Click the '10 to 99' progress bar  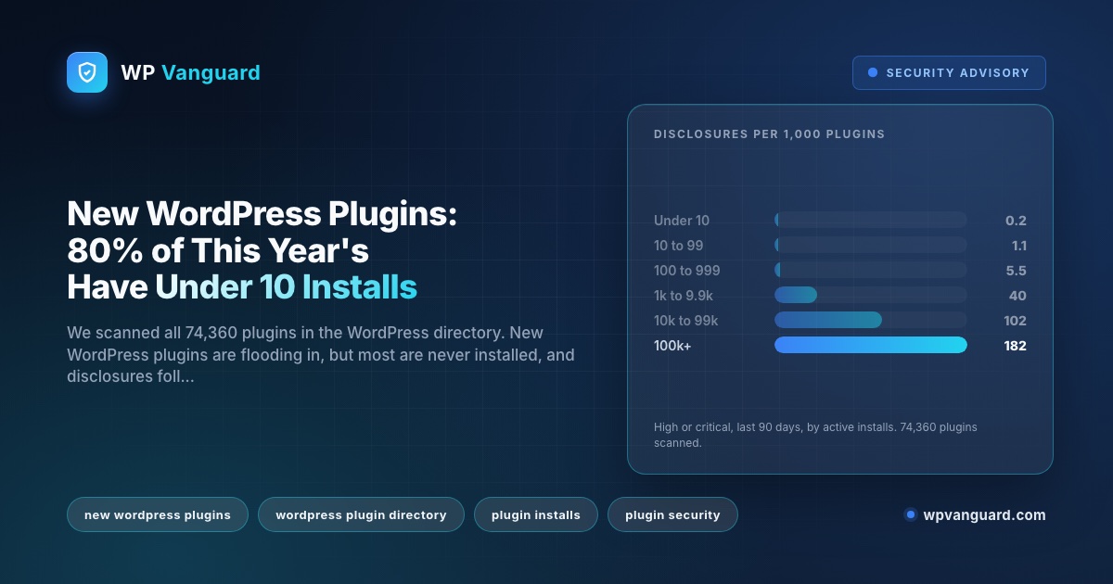point(871,245)
